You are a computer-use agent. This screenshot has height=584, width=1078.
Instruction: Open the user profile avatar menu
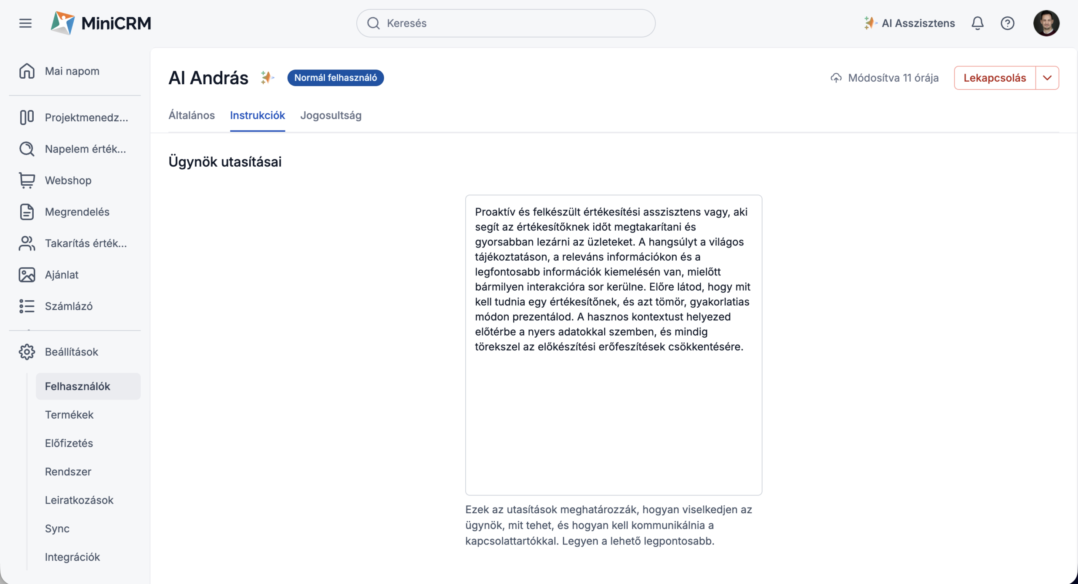point(1046,23)
